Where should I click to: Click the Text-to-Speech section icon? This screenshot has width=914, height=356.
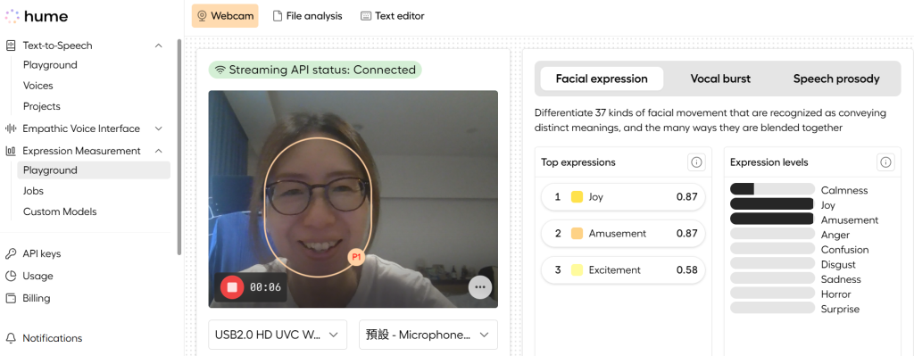click(x=11, y=46)
